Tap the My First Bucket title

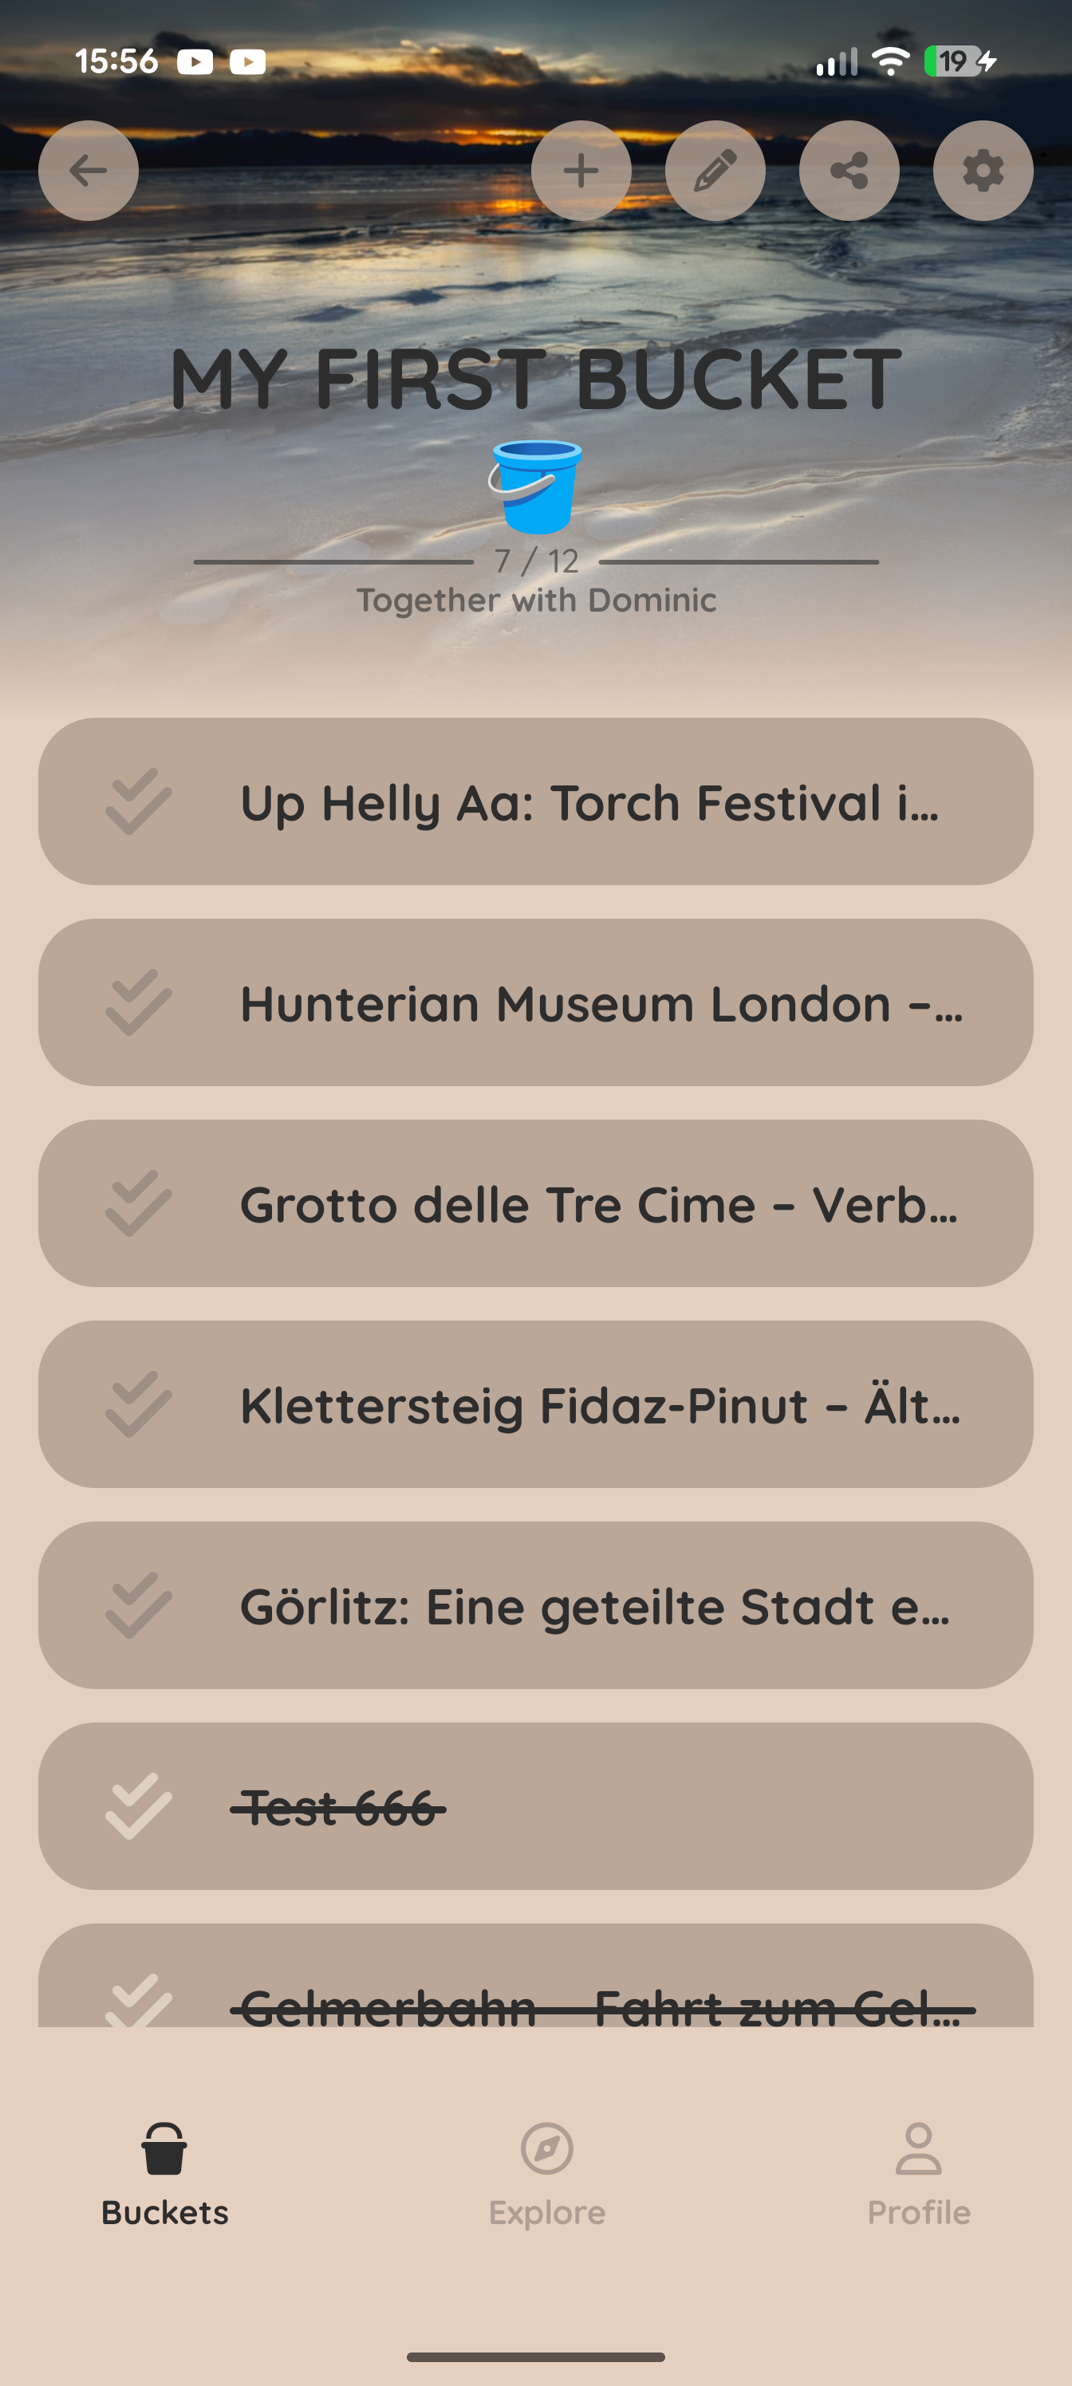pos(535,378)
